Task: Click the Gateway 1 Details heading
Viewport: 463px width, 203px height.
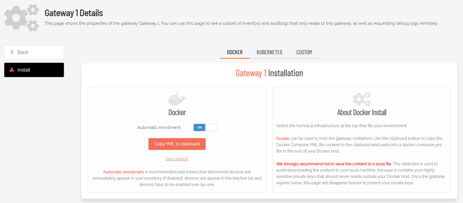Action: point(74,13)
